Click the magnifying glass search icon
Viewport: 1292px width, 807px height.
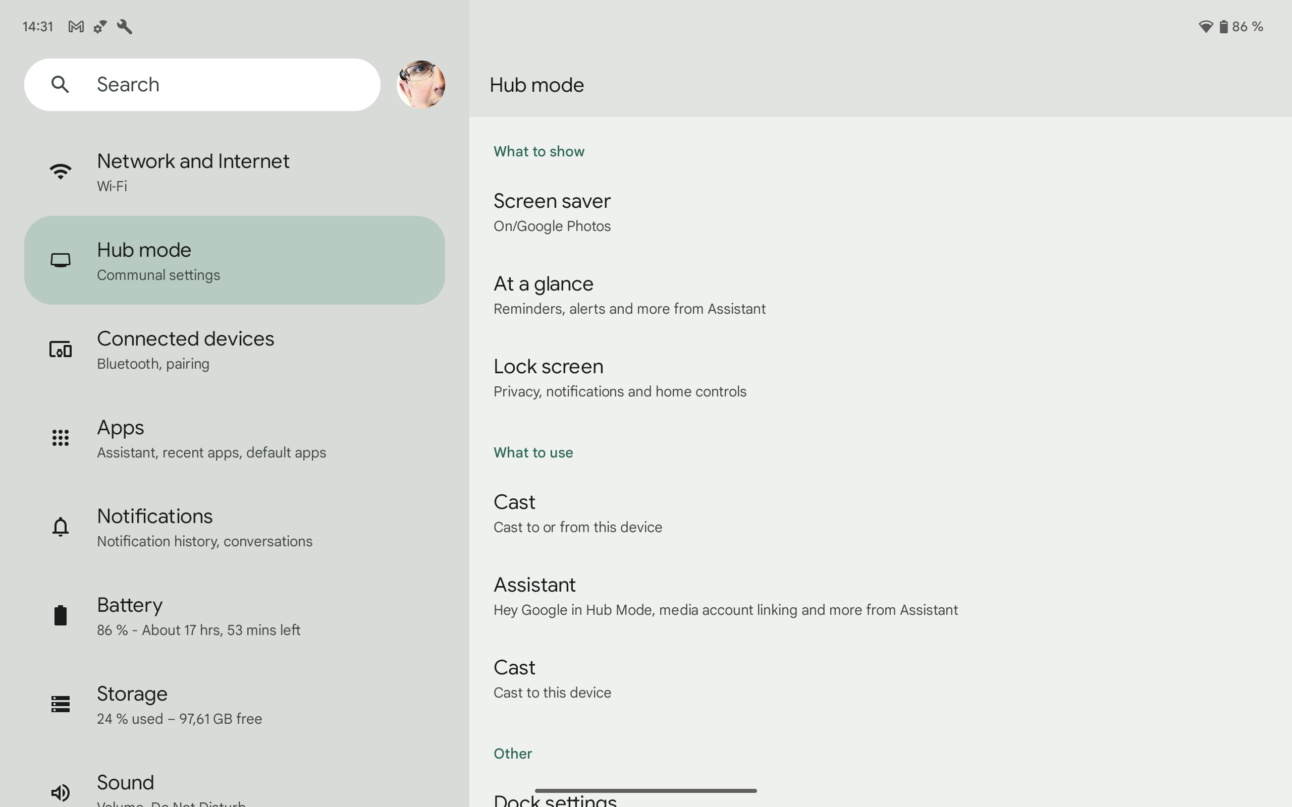(x=61, y=84)
